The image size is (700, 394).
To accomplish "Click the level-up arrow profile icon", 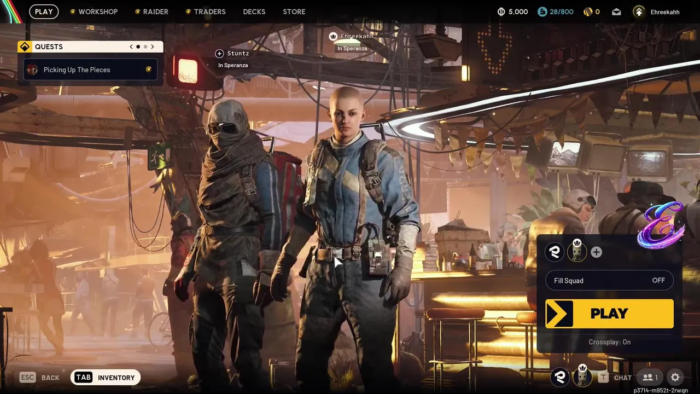I will pyautogui.click(x=638, y=11).
